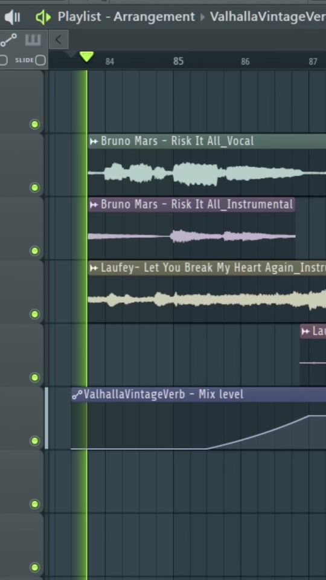Open the Risk It All_Instrumental clip menu icon
Viewport: 326px width, 580px height.
click(x=94, y=205)
